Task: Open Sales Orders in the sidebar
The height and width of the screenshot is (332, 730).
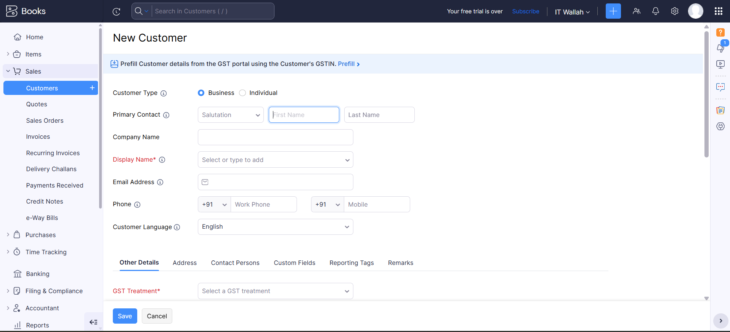Action: coord(45,120)
